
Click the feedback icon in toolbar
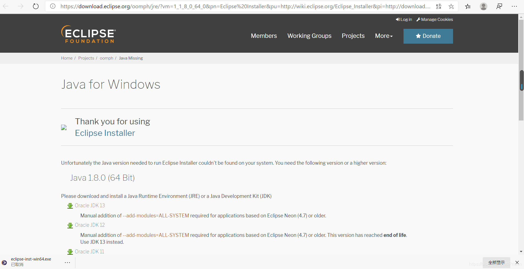click(x=499, y=6)
